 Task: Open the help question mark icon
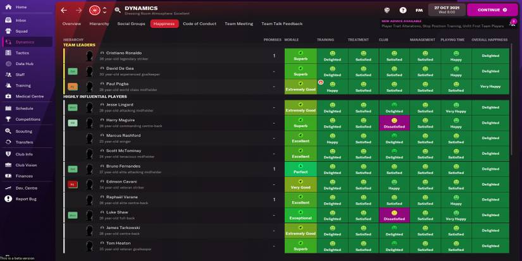coord(403,10)
